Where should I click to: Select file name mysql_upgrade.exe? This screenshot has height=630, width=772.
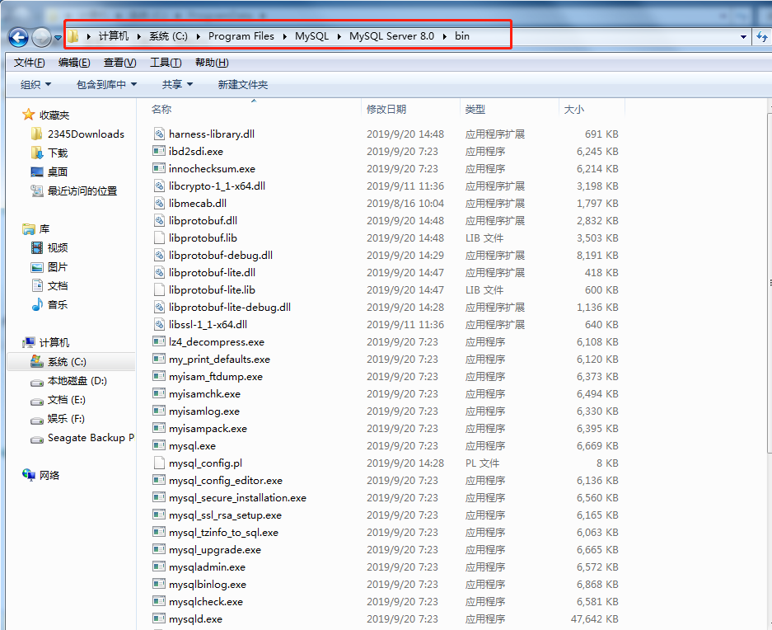pyautogui.click(x=215, y=550)
